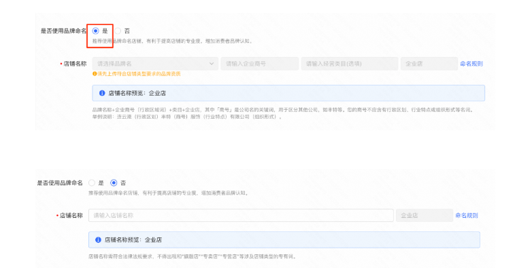The height and width of the screenshot is (268, 532).
Task: Click the orange warning icon before 请先上传
Action: [95, 74]
